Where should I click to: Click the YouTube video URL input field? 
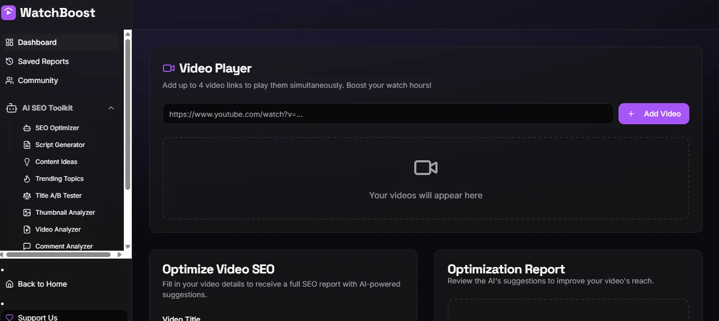pos(388,114)
